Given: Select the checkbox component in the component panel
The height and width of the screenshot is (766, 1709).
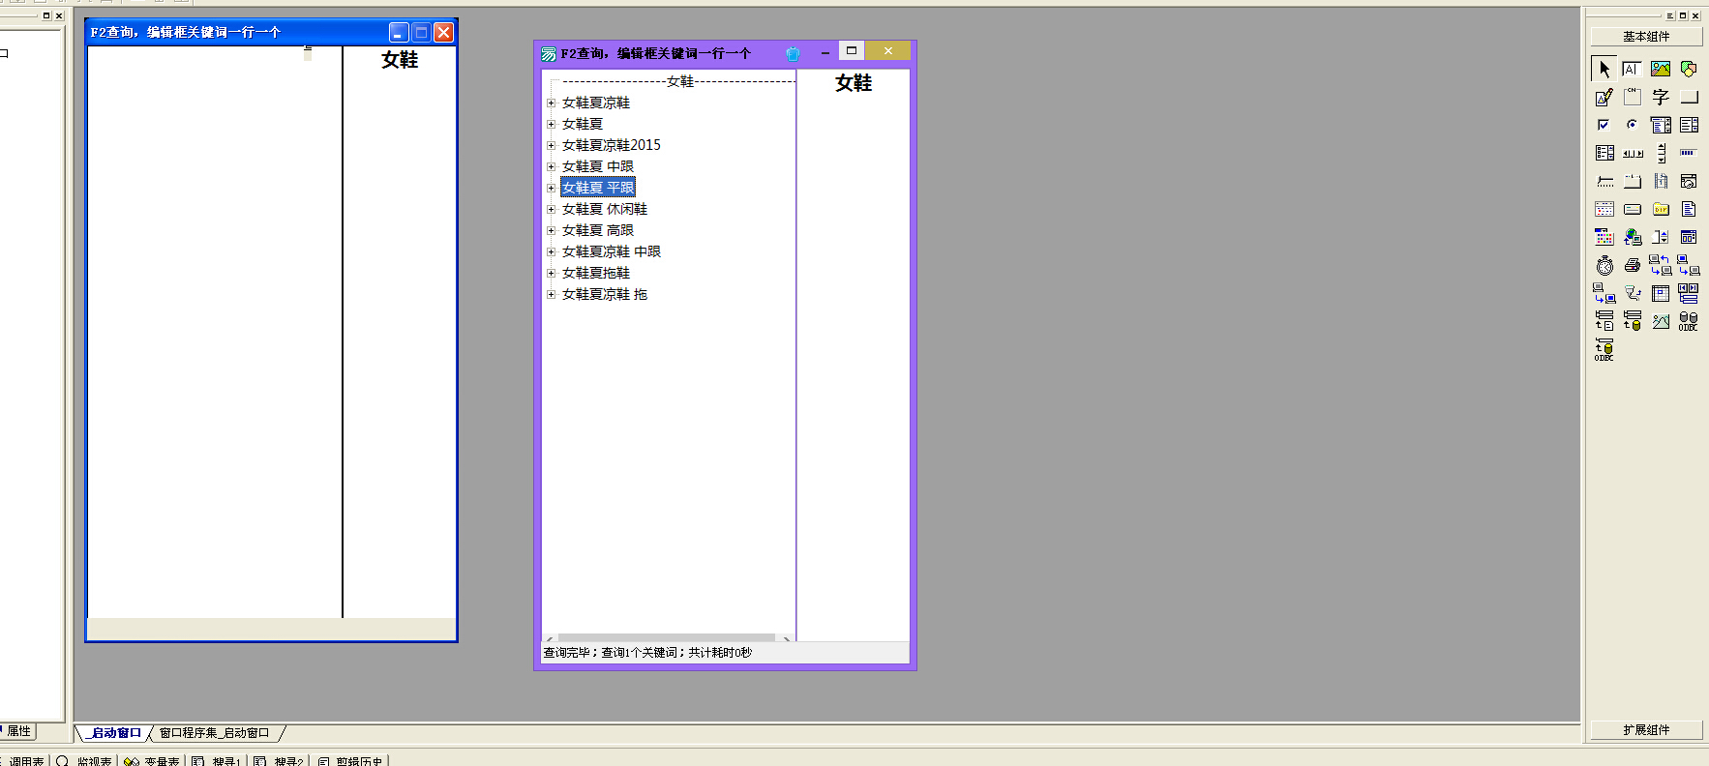Looking at the screenshot, I should (1604, 125).
